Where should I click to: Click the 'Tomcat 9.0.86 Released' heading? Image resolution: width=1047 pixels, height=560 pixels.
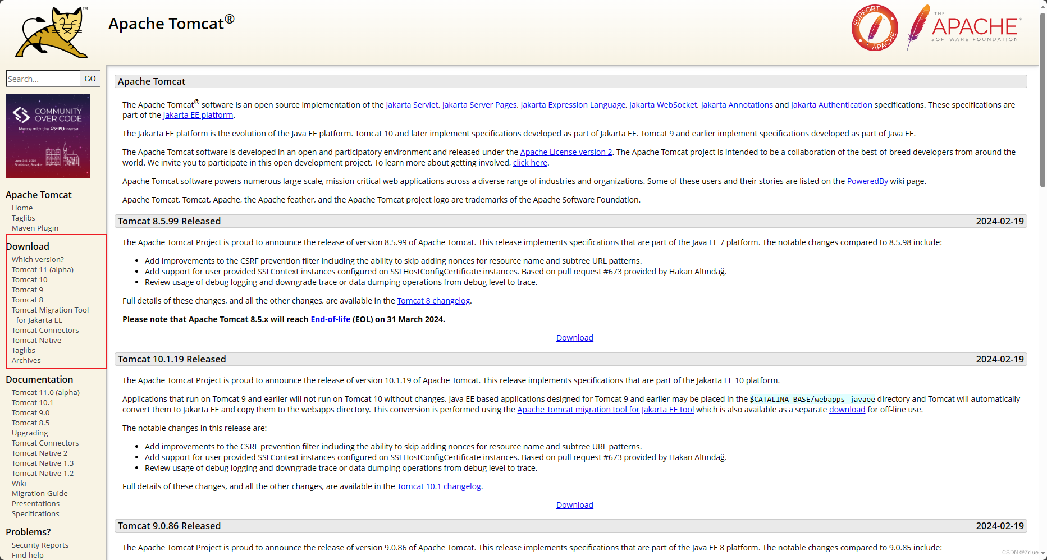tap(169, 526)
